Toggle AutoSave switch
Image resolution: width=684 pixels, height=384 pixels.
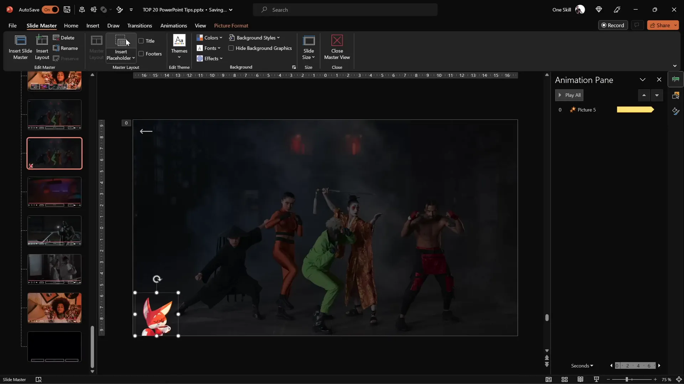point(50,10)
